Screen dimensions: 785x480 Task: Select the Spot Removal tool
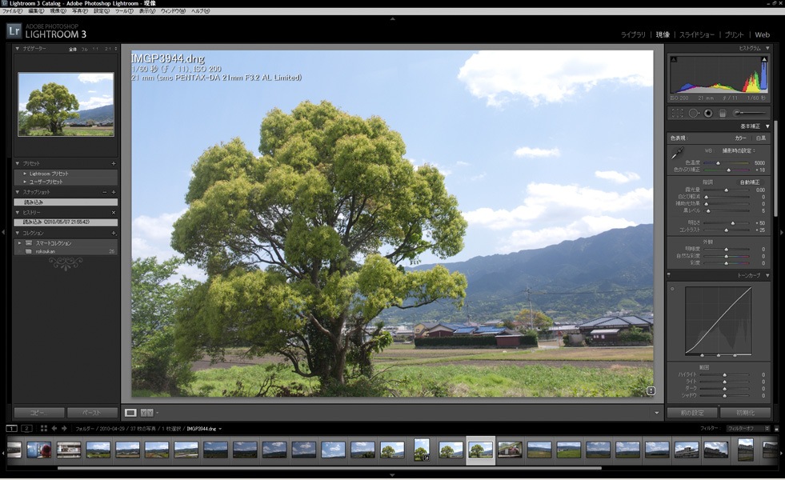click(692, 114)
